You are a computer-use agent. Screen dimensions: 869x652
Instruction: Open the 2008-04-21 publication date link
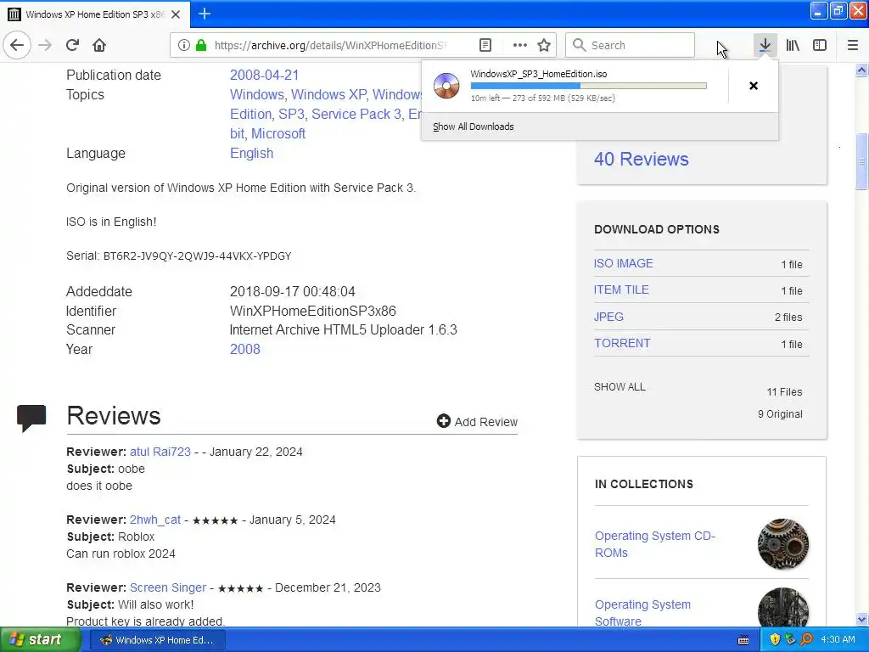click(x=265, y=75)
